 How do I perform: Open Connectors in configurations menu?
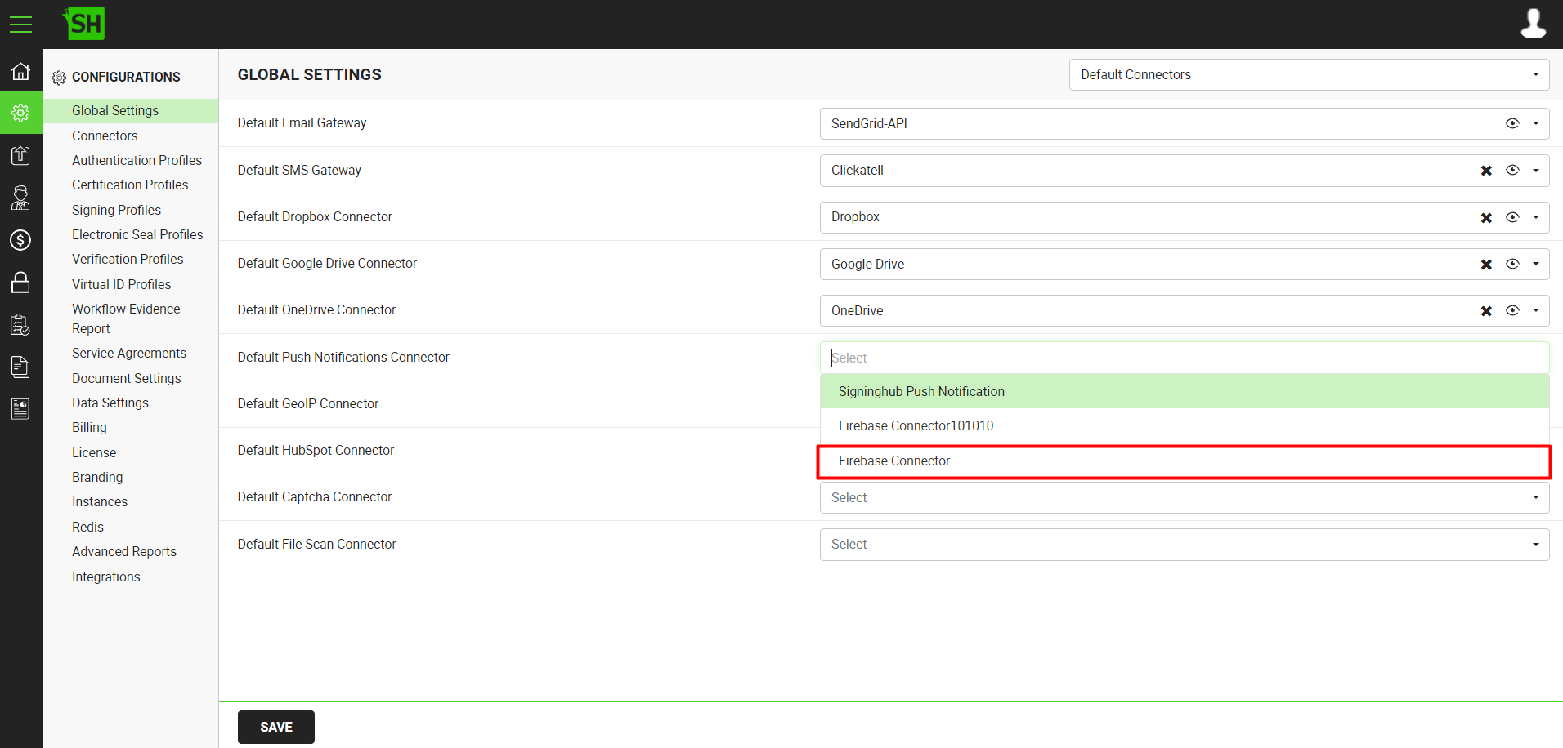pos(105,136)
